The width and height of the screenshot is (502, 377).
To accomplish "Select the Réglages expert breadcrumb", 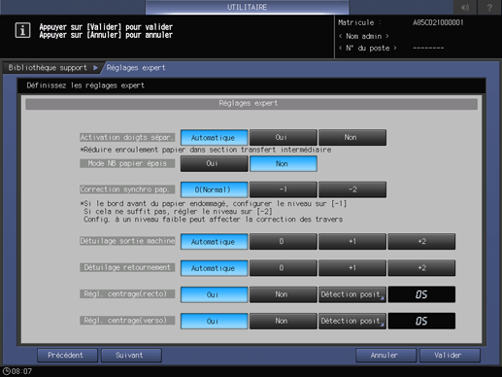I will click(136, 68).
